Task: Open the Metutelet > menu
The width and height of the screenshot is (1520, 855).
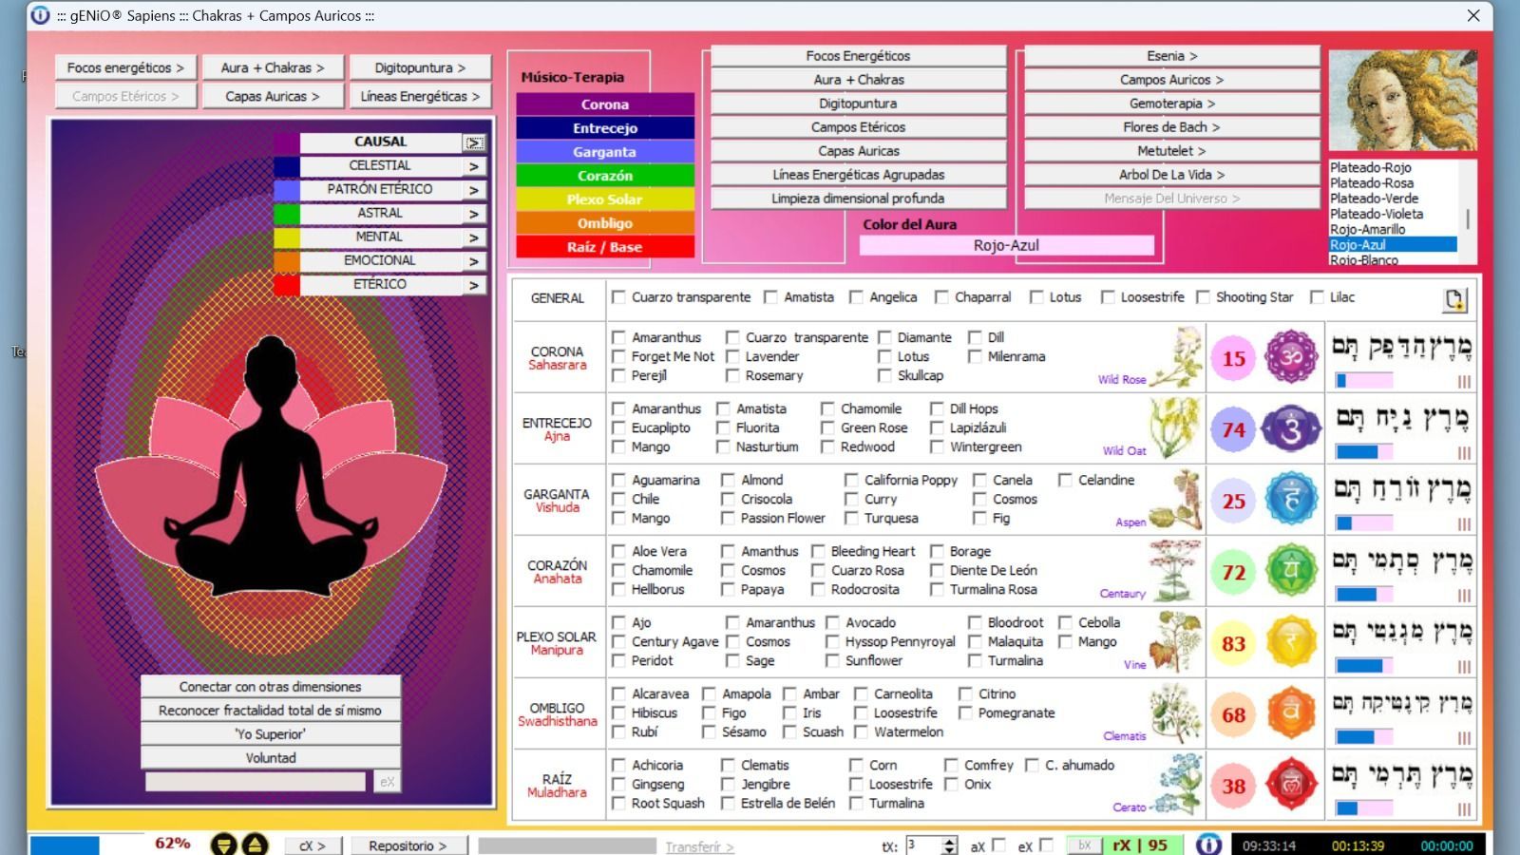Action: point(1171,151)
